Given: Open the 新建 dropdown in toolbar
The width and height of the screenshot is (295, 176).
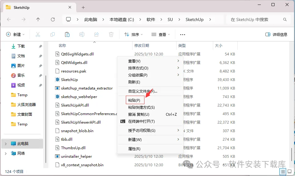Looking at the screenshot, I should coord(16,34).
